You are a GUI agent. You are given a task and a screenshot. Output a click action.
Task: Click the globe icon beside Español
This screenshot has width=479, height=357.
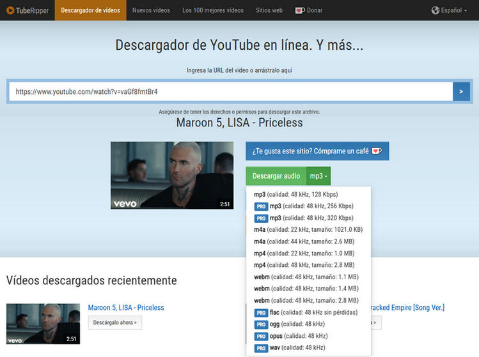(436, 10)
